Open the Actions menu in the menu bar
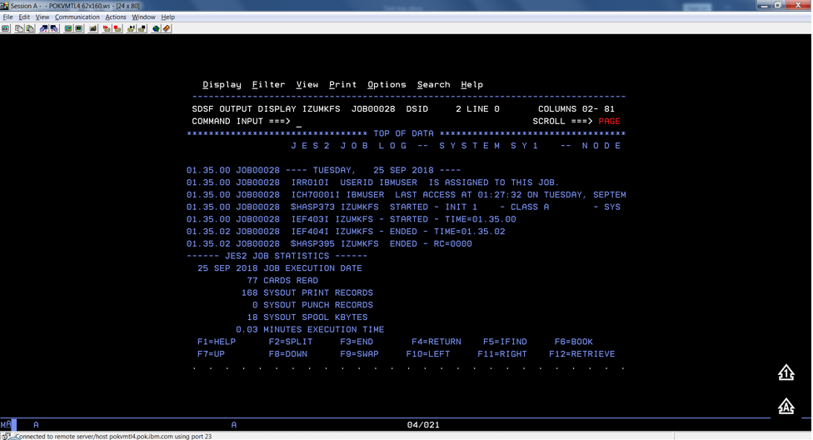 116,17
